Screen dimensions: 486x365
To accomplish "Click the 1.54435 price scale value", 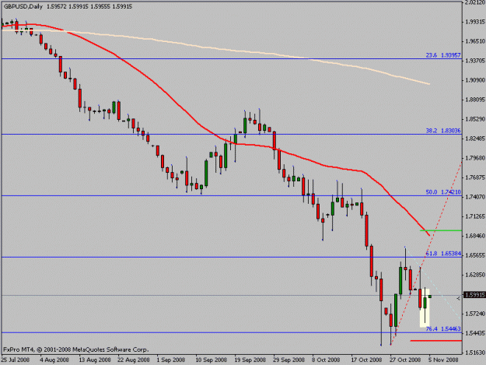I will point(475,333).
